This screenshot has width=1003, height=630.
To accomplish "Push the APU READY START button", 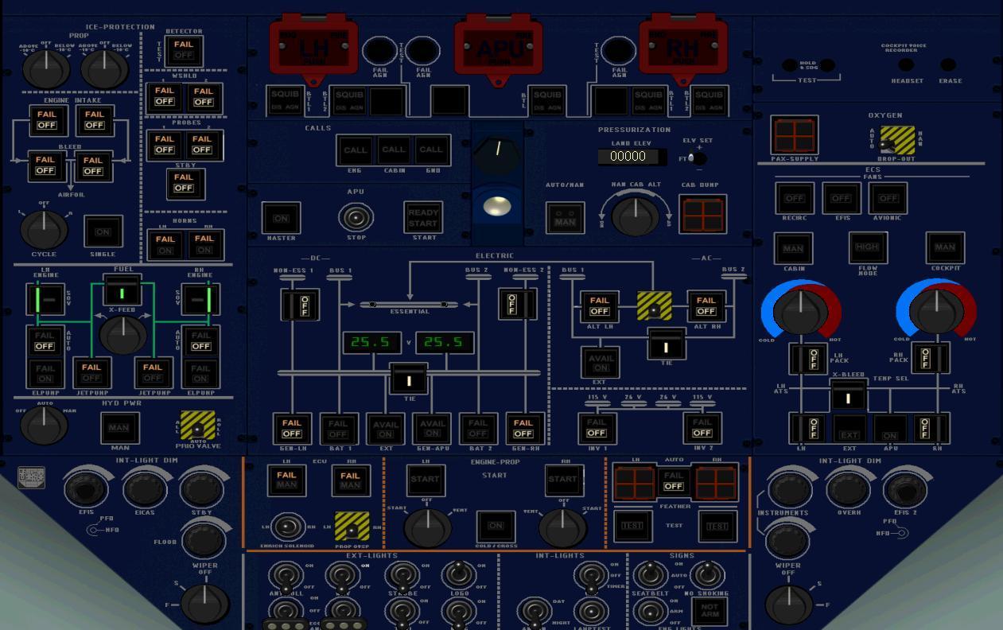I will [x=423, y=218].
